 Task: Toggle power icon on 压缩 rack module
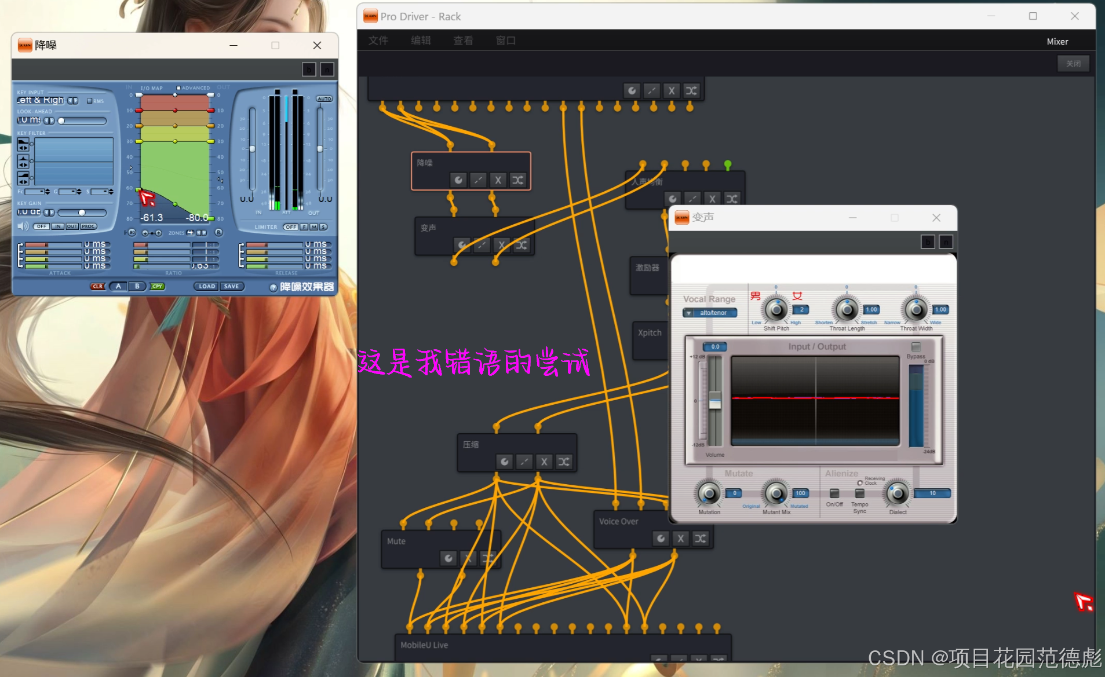[505, 462]
